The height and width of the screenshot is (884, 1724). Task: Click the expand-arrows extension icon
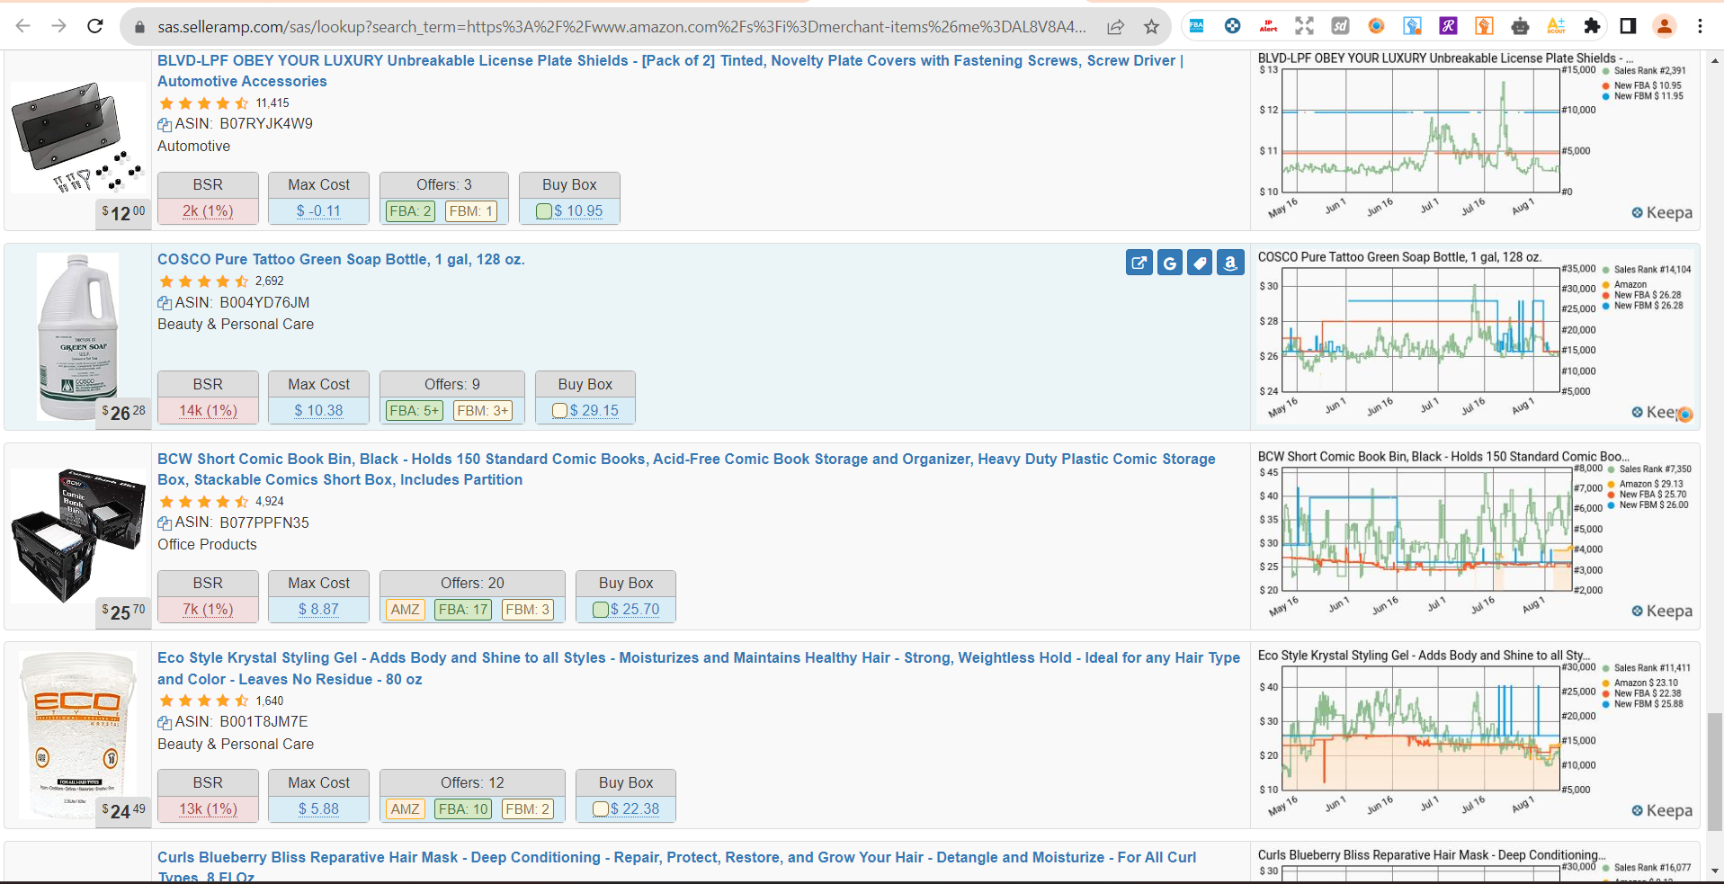[1304, 26]
